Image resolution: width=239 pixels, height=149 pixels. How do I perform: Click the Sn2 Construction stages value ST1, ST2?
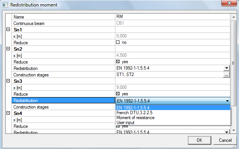[x=169, y=74]
